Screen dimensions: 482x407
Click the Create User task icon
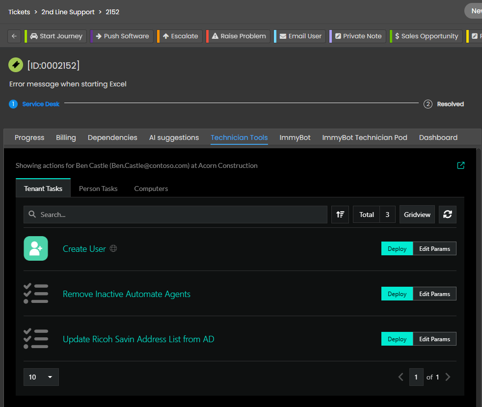36,248
